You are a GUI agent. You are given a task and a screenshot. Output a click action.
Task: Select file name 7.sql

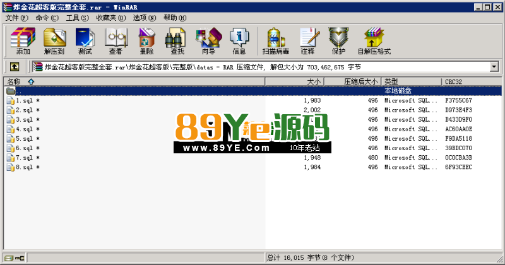coord(24,158)
